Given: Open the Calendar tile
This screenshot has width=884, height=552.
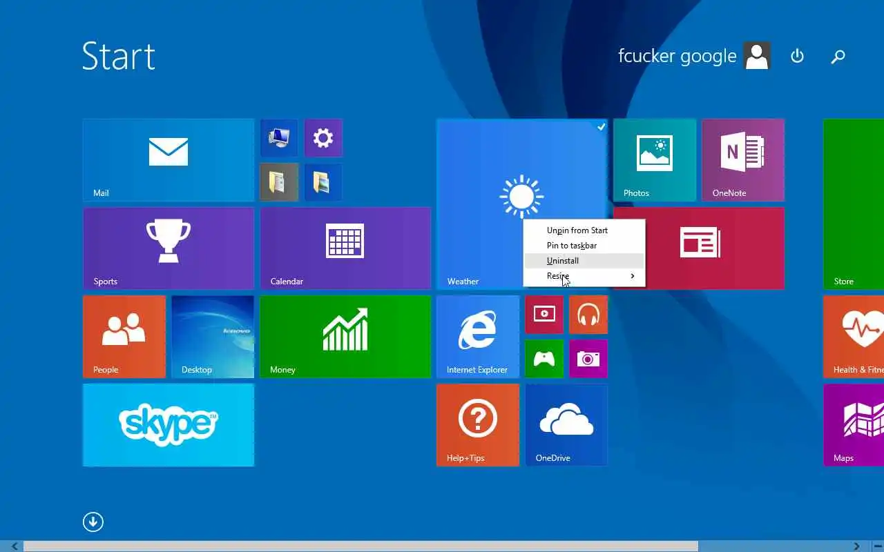Looking at the screenshot, I should pyautogui.click(x=345, y=248).
